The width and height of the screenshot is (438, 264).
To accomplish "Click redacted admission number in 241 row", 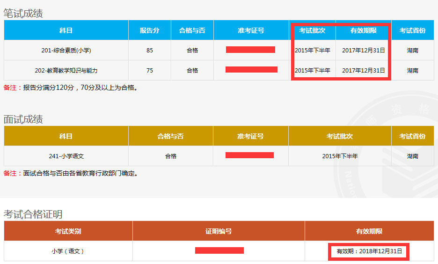I will 249,155.
